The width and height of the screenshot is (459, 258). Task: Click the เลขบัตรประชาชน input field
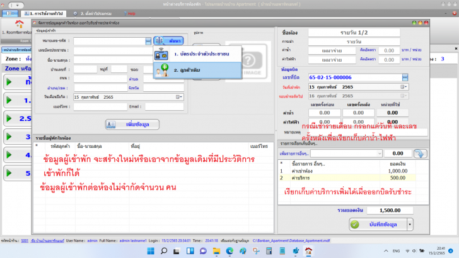(x=113, y=50)
